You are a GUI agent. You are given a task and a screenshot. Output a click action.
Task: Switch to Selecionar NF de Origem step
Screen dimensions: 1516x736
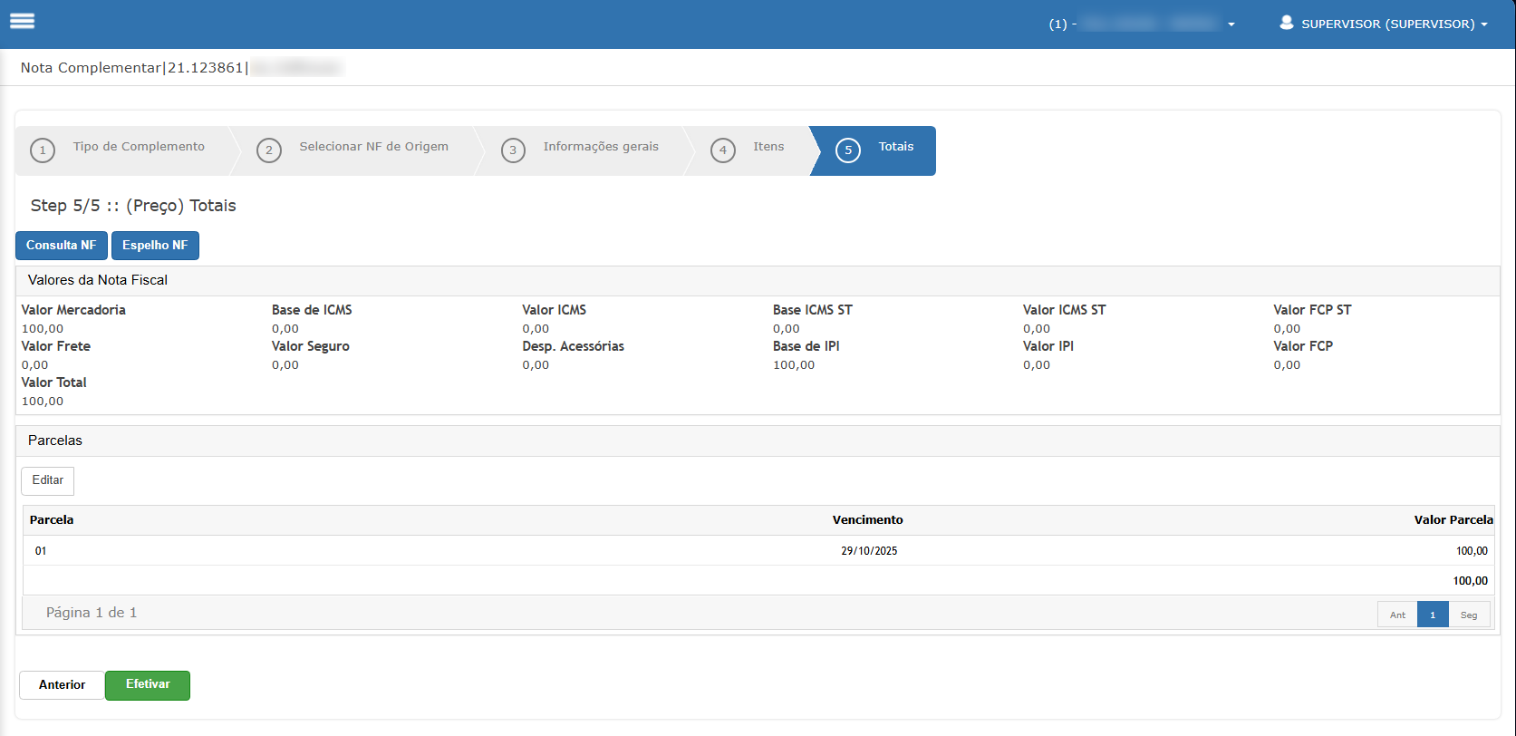pos(373,147)
